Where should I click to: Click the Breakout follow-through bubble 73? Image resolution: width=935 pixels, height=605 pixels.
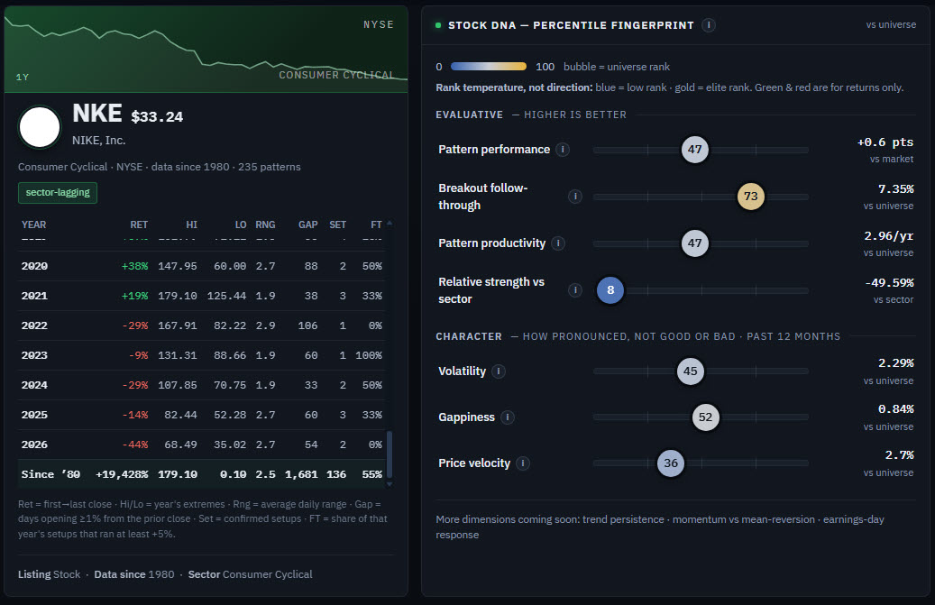coord(751,196)
